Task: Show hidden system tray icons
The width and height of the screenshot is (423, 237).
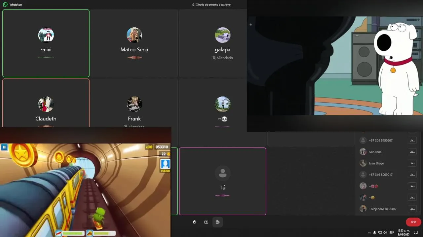Action: [x=369, y=232]
